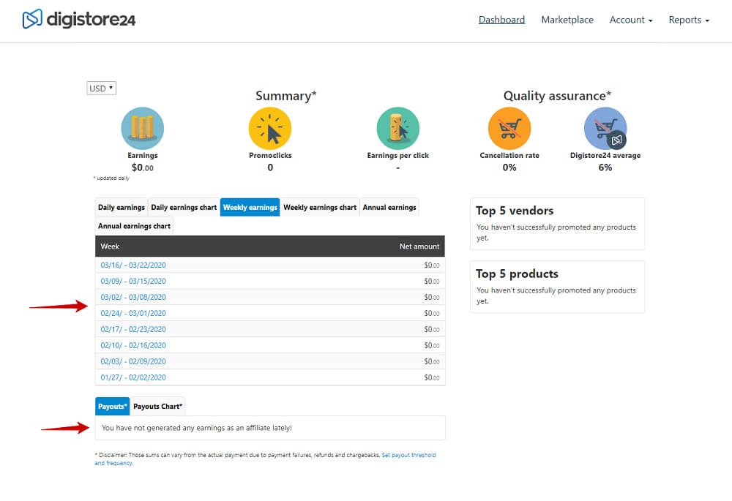This screenshot has height=501, width=732.
Task: Click the 'not generated any earnings' message
Action: coord(196,428)
